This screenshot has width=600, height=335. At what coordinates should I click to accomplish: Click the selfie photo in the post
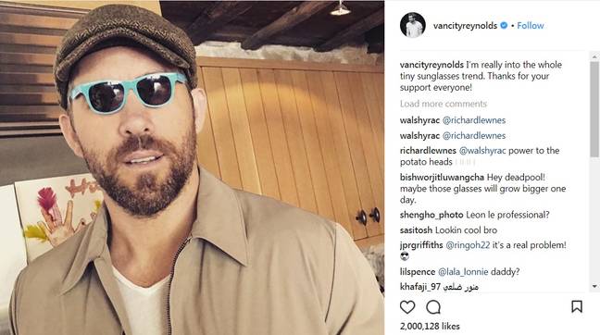tap(192, 167)
